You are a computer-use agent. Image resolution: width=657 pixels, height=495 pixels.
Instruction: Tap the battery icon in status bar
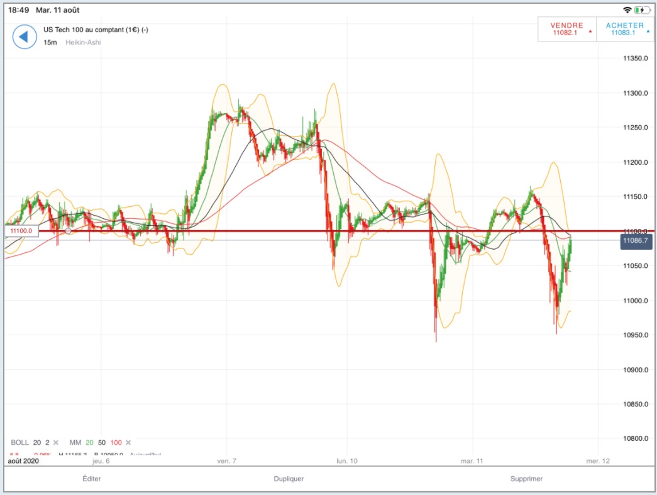coord(641,10)
